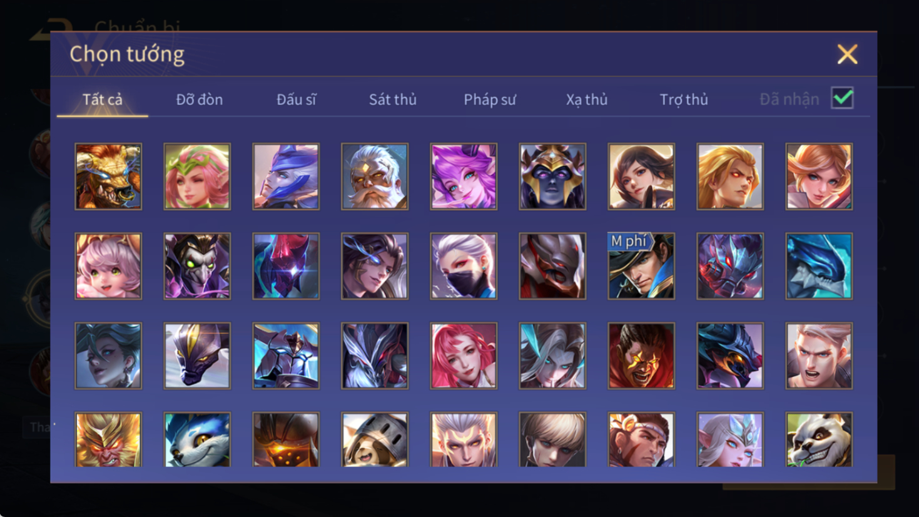Open the Đấu sĩ tab

point(297,100)
